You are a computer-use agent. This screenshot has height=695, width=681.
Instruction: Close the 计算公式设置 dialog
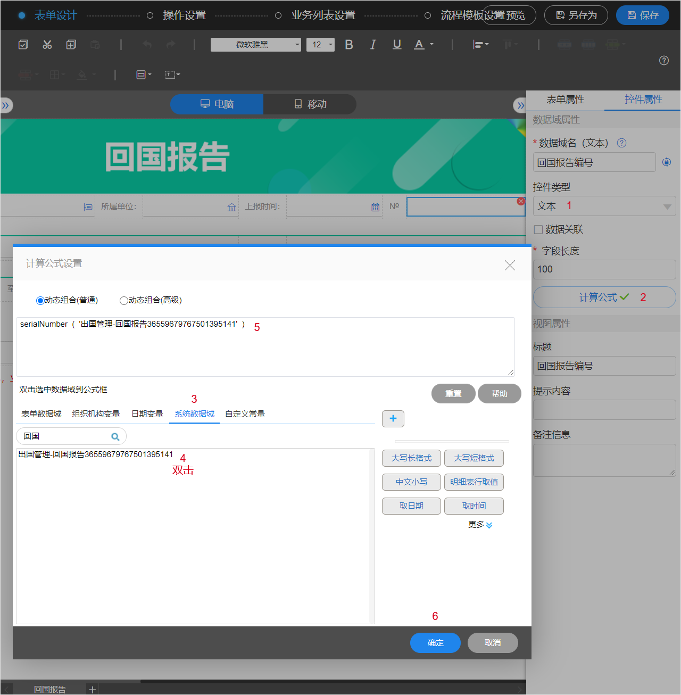(510, 265)
